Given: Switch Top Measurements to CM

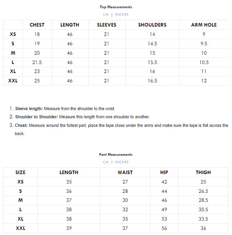Looking at the screenshot, I should [105, 14].
